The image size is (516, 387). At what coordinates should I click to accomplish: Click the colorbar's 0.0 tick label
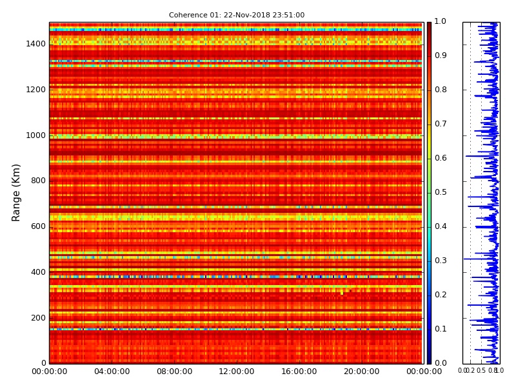(x=441, y=363)
